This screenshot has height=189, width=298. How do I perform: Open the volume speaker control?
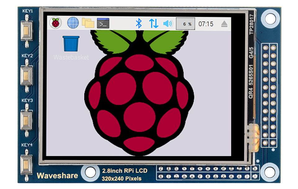[168, 24]
